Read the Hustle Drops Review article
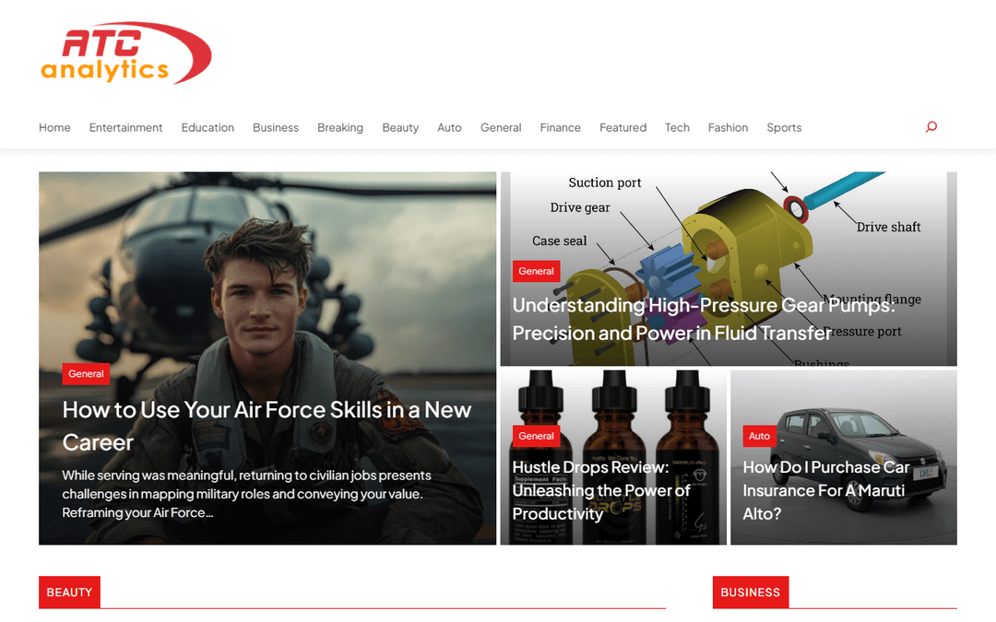This screenshot has height=622, width=996. click(x=601, y=490)
